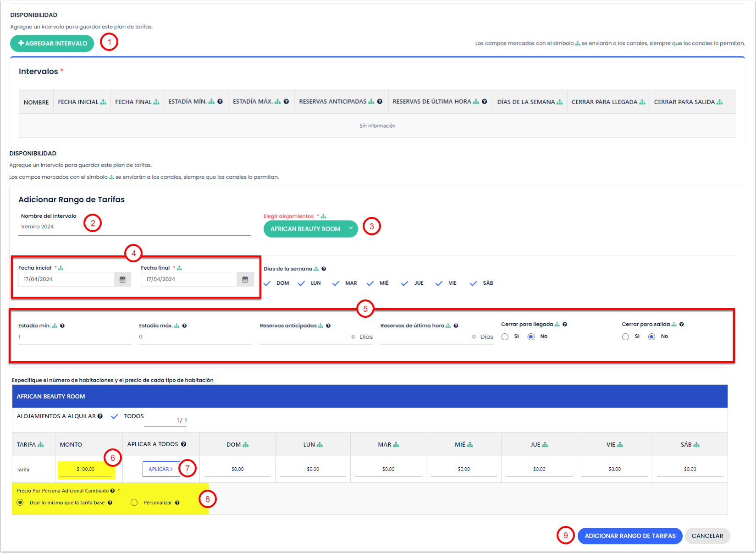The image size is (756, 553).
Task: Click help icon next to Días de la semana
Action: pos(324,269)
